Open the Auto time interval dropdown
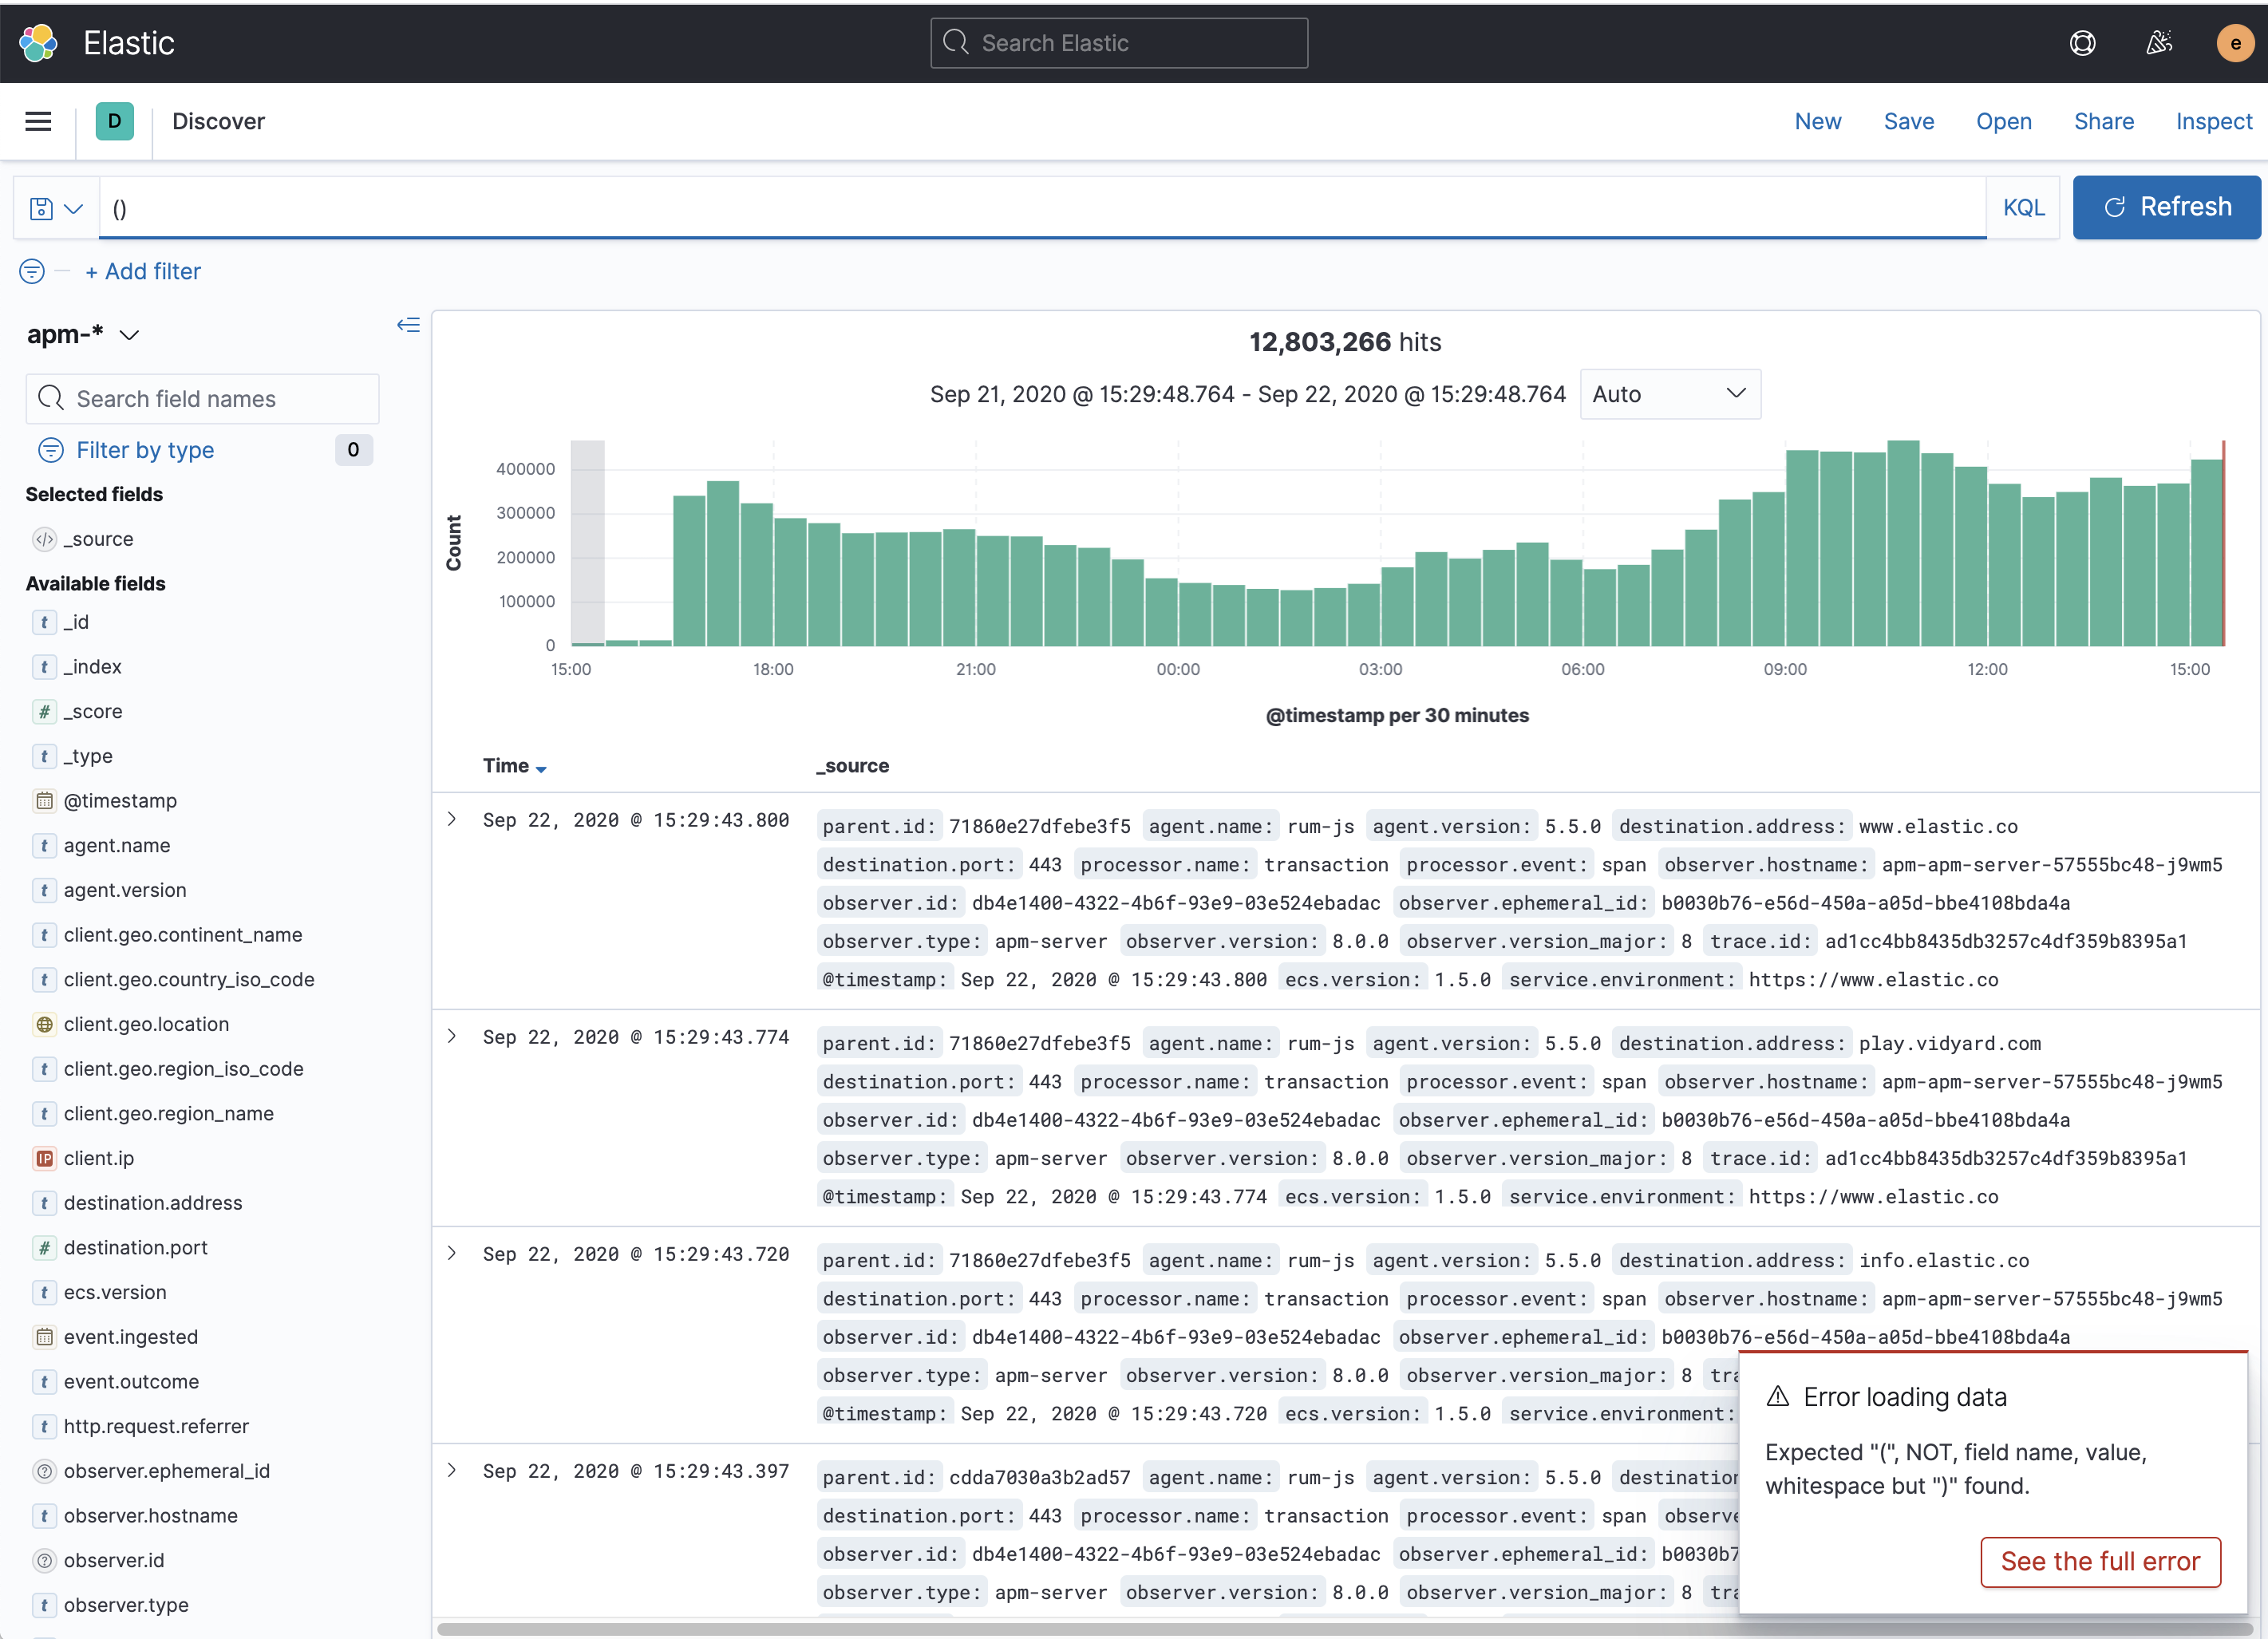Image resolution: width=2268 pixels, height=1639 pixels. tap(1669, 394)
